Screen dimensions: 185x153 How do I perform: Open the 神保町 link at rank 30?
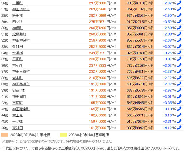coord(18,28)
